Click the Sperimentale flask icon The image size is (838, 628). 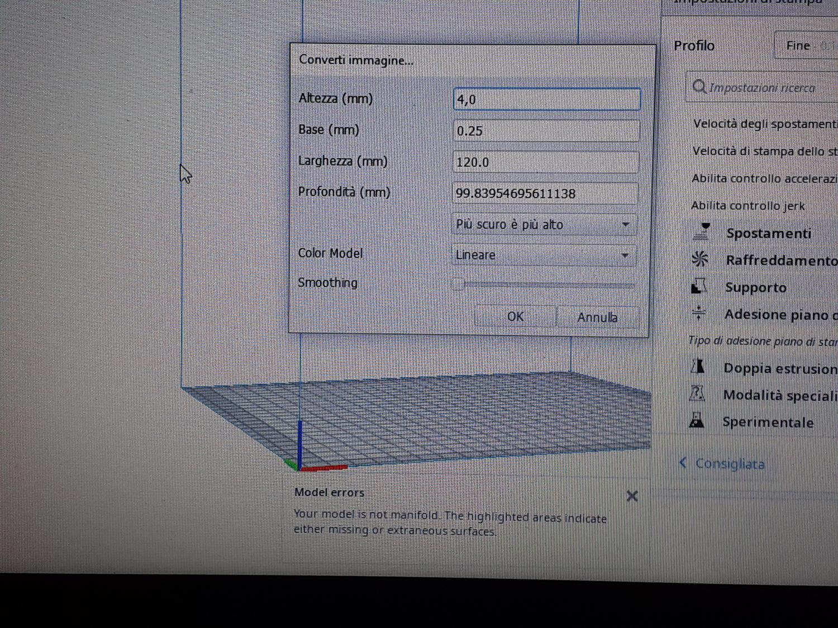coord(696,420)
